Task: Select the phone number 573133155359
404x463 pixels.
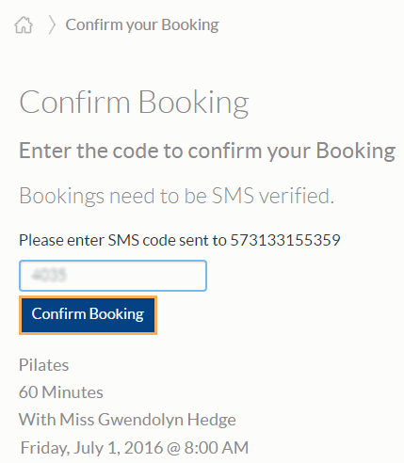Action: point(285,240)
